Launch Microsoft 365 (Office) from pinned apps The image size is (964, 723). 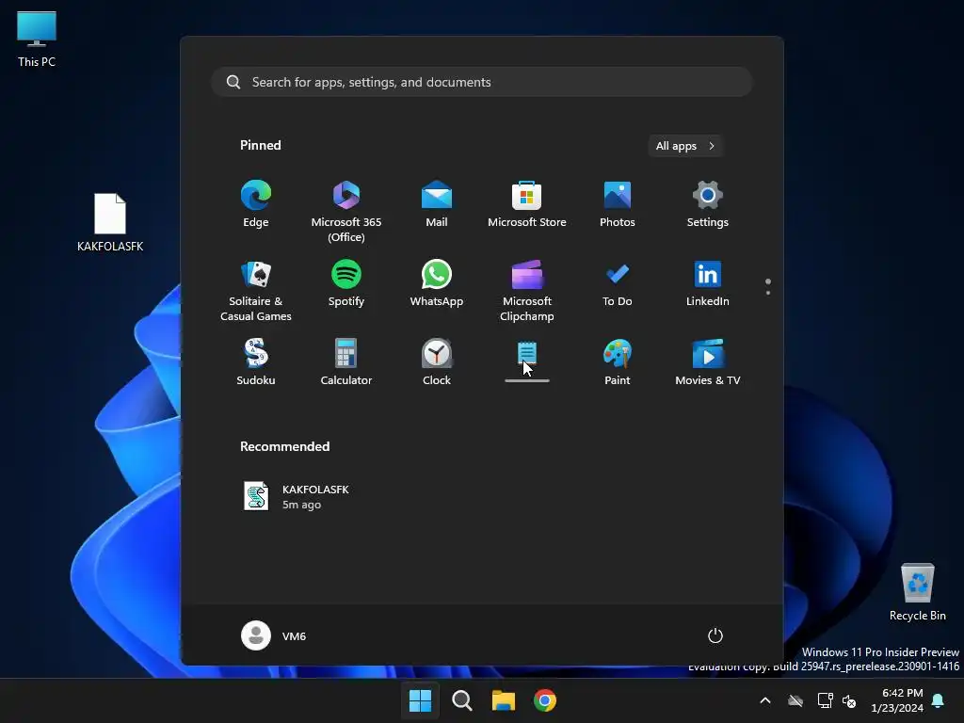(346, 212)
